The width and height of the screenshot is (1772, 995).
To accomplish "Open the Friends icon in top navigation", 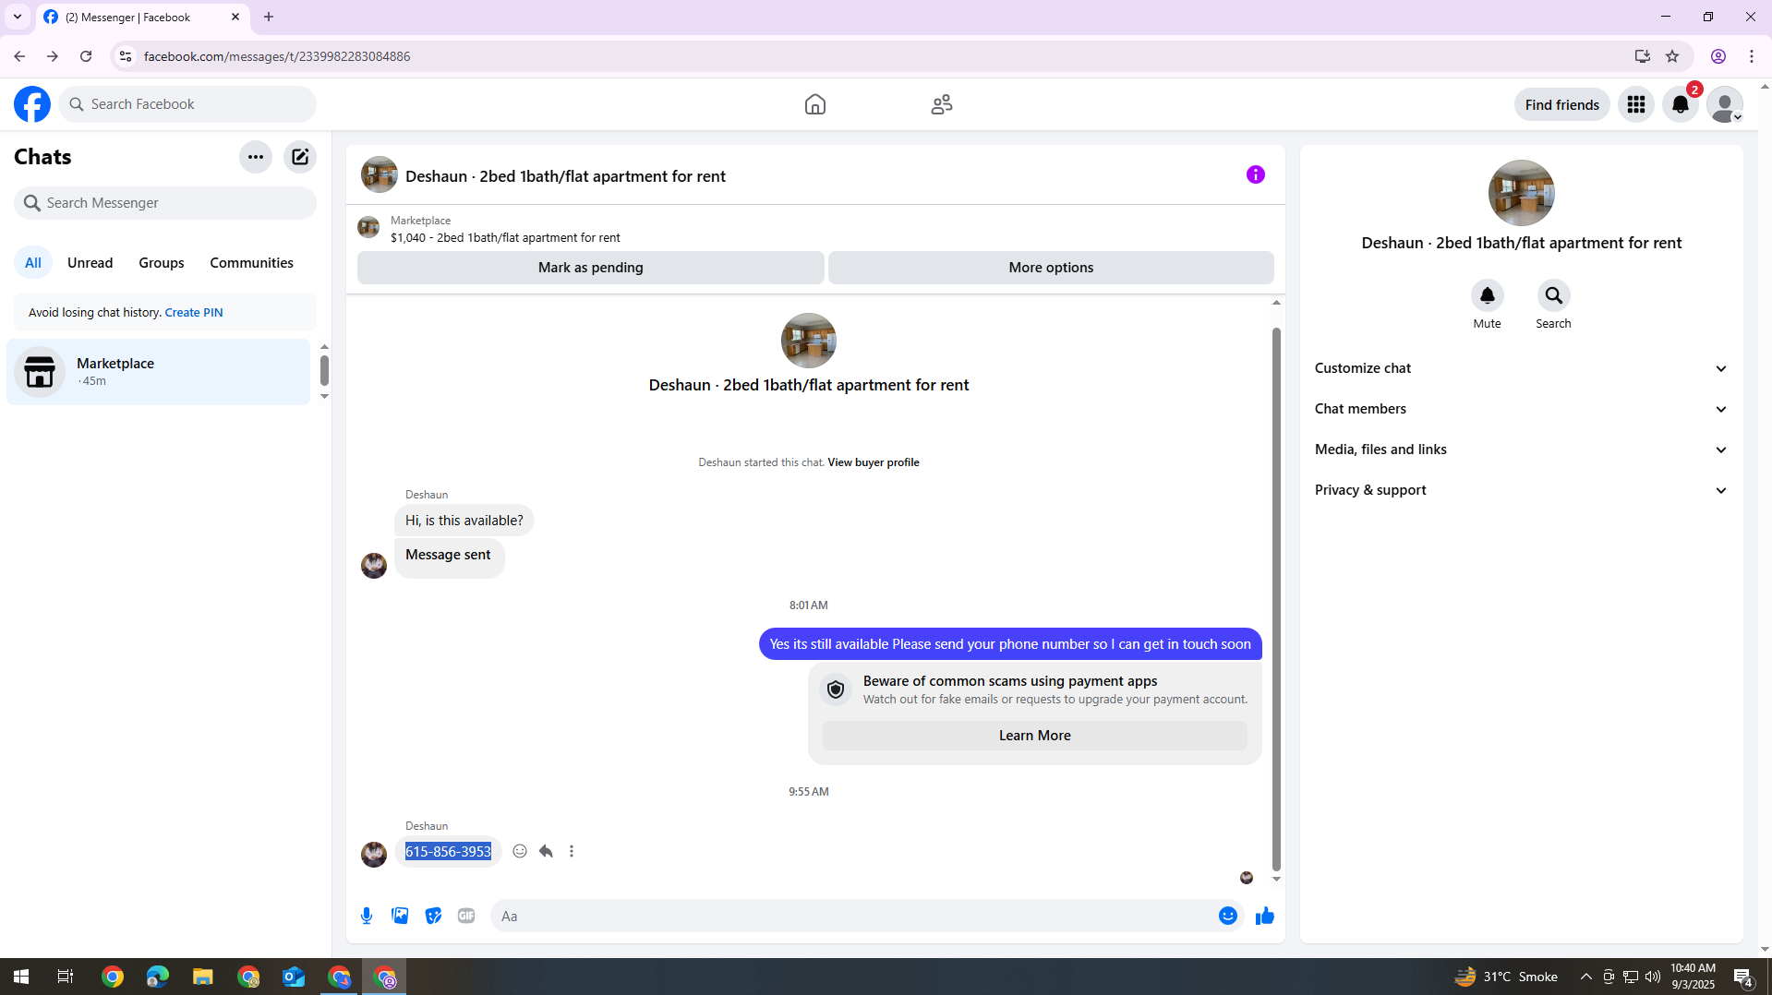I will (942, 104).
